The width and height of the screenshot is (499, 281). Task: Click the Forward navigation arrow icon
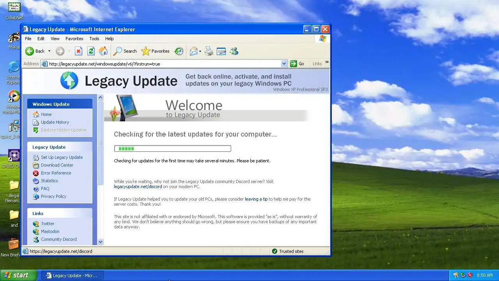60,51
